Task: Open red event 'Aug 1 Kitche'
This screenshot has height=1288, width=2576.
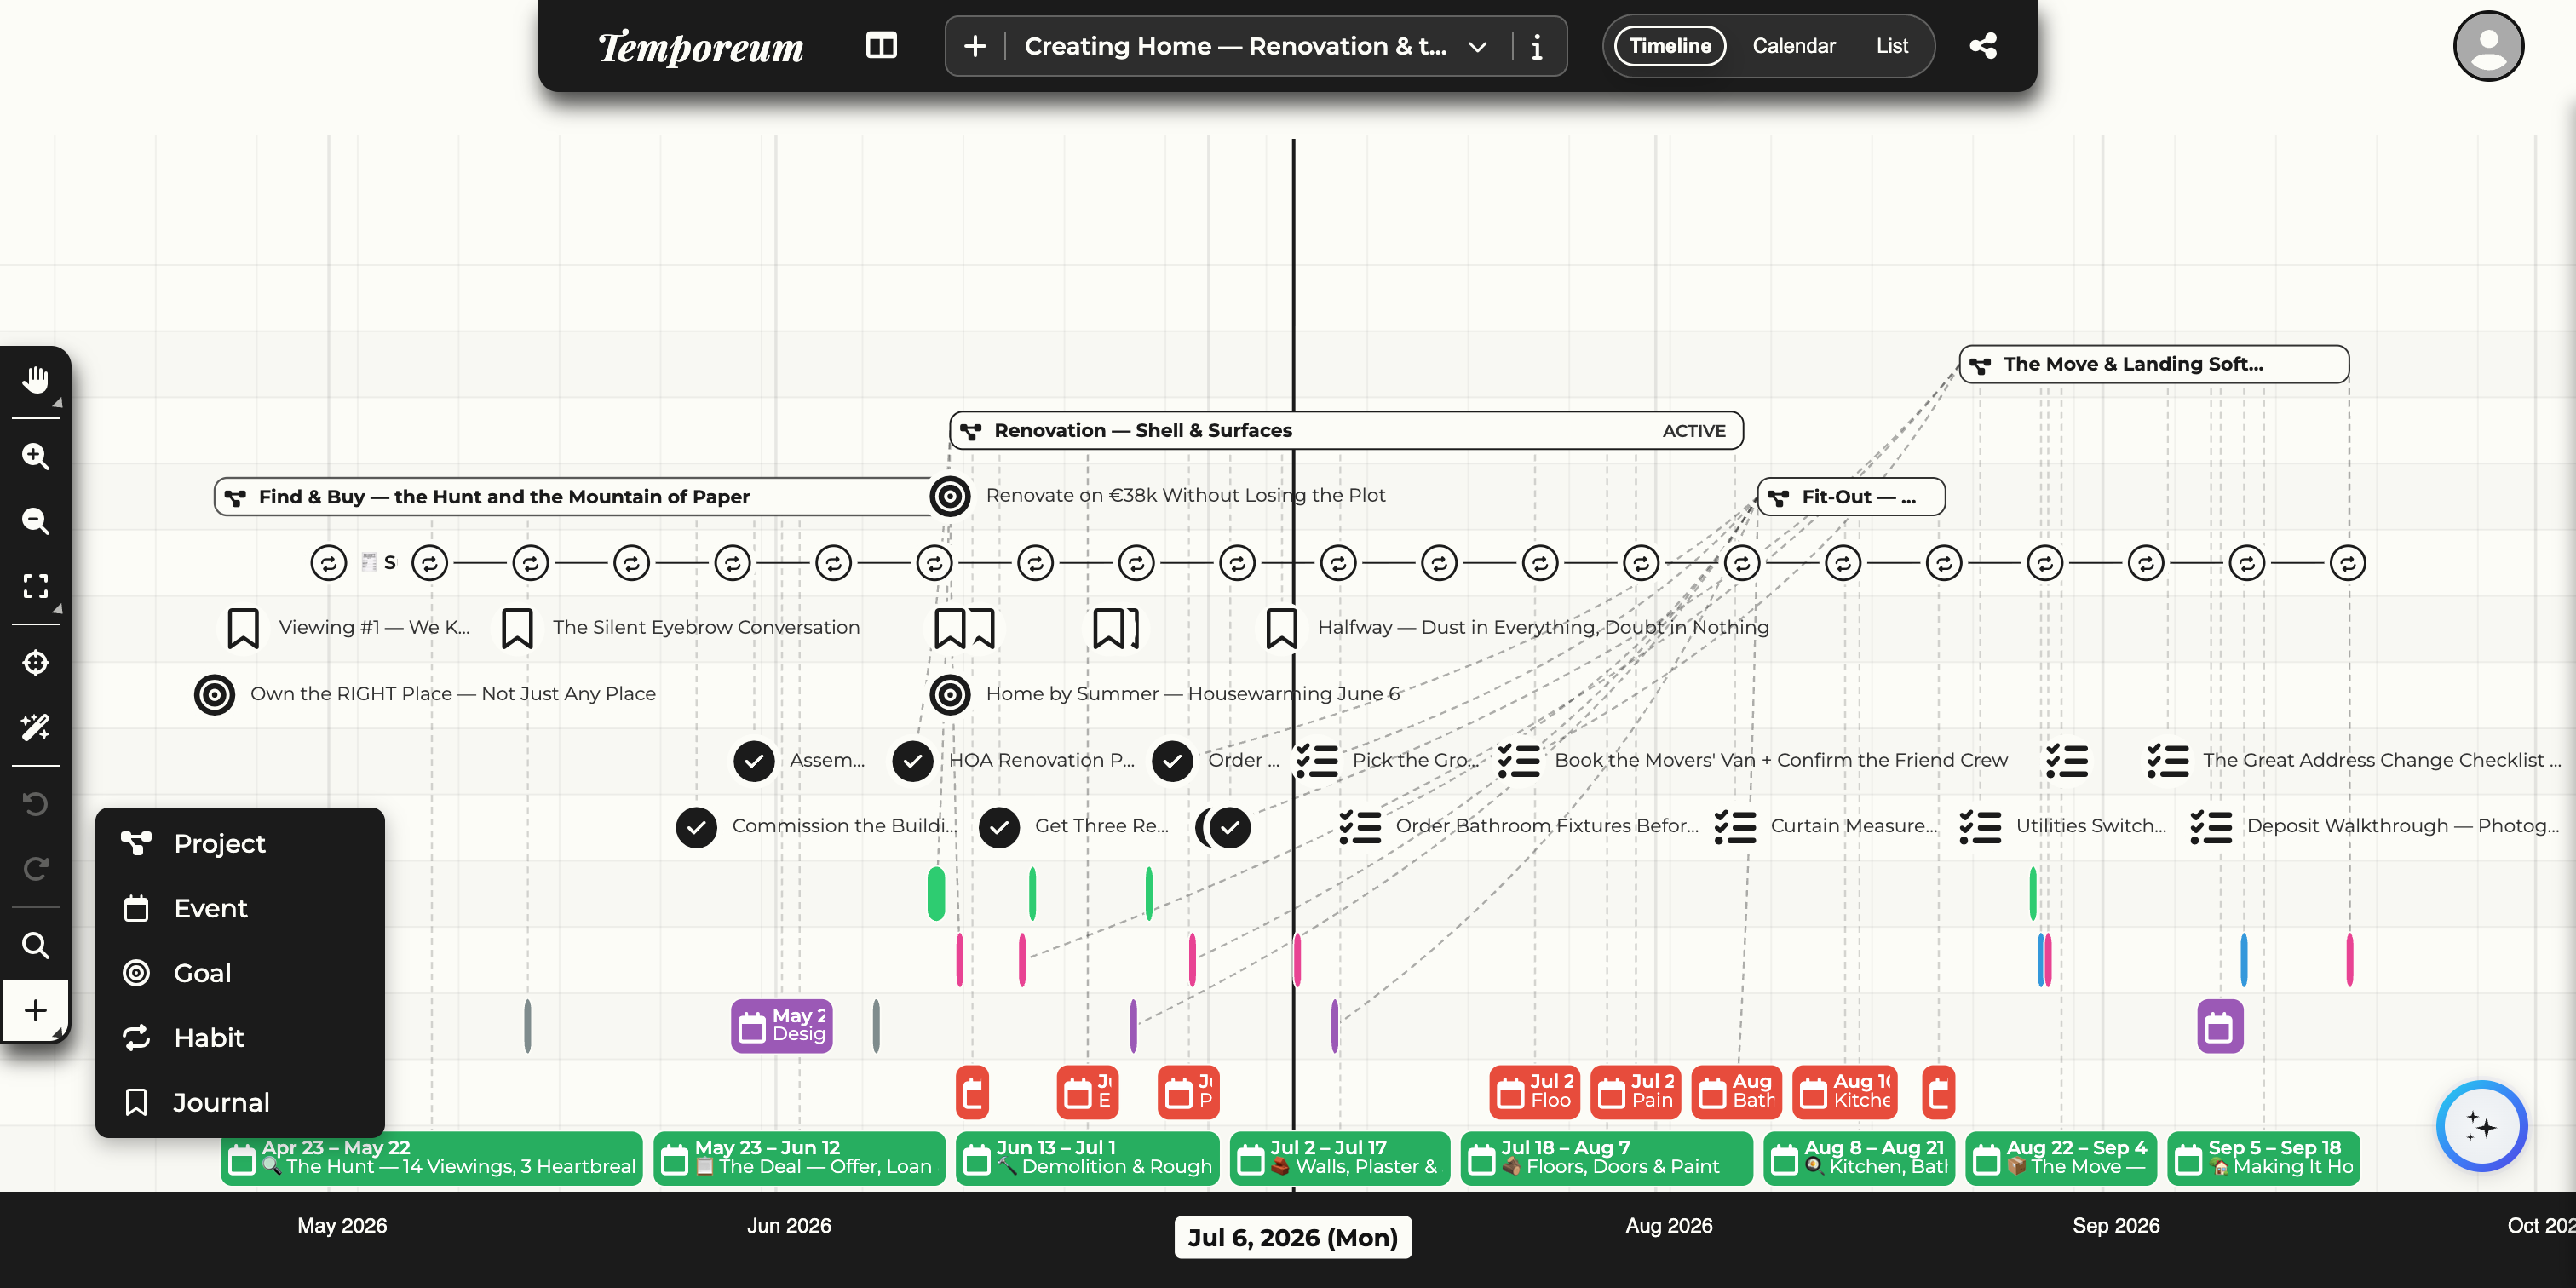Action: click(x=1845, y=1092)
